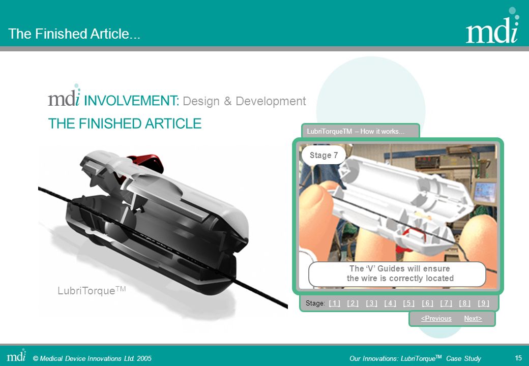Go to the <Previous stage link
529x366 pixels.
click(436, 319)
